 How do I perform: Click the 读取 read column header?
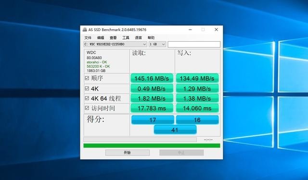click(139, 53)
